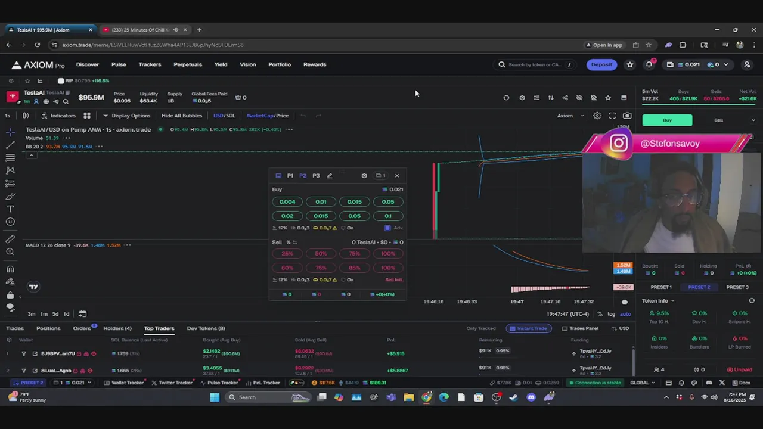Screen dimensions: 763x429
Task: Toggle the Instant Trade button
Action: (x=528, y=328)
